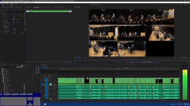The width and height of the screenshot is (190, 106).
Task: Toggle Snap in the timeline
Action: [45, 69]
